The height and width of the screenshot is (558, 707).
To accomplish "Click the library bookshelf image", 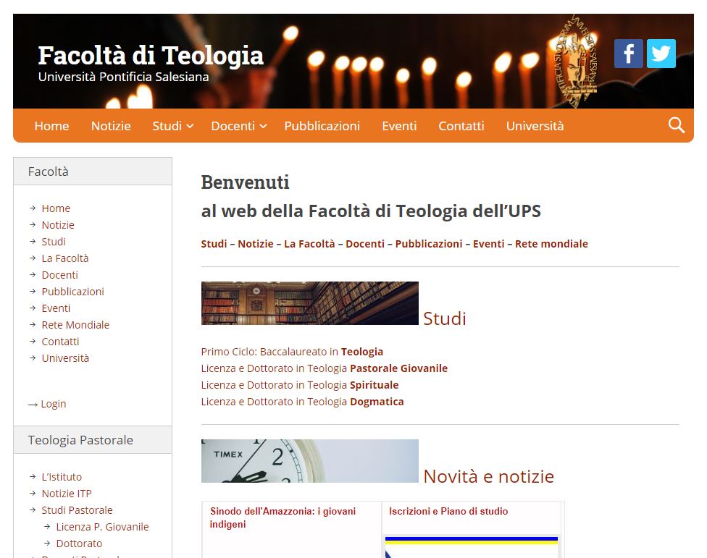I will click(310, 303).
